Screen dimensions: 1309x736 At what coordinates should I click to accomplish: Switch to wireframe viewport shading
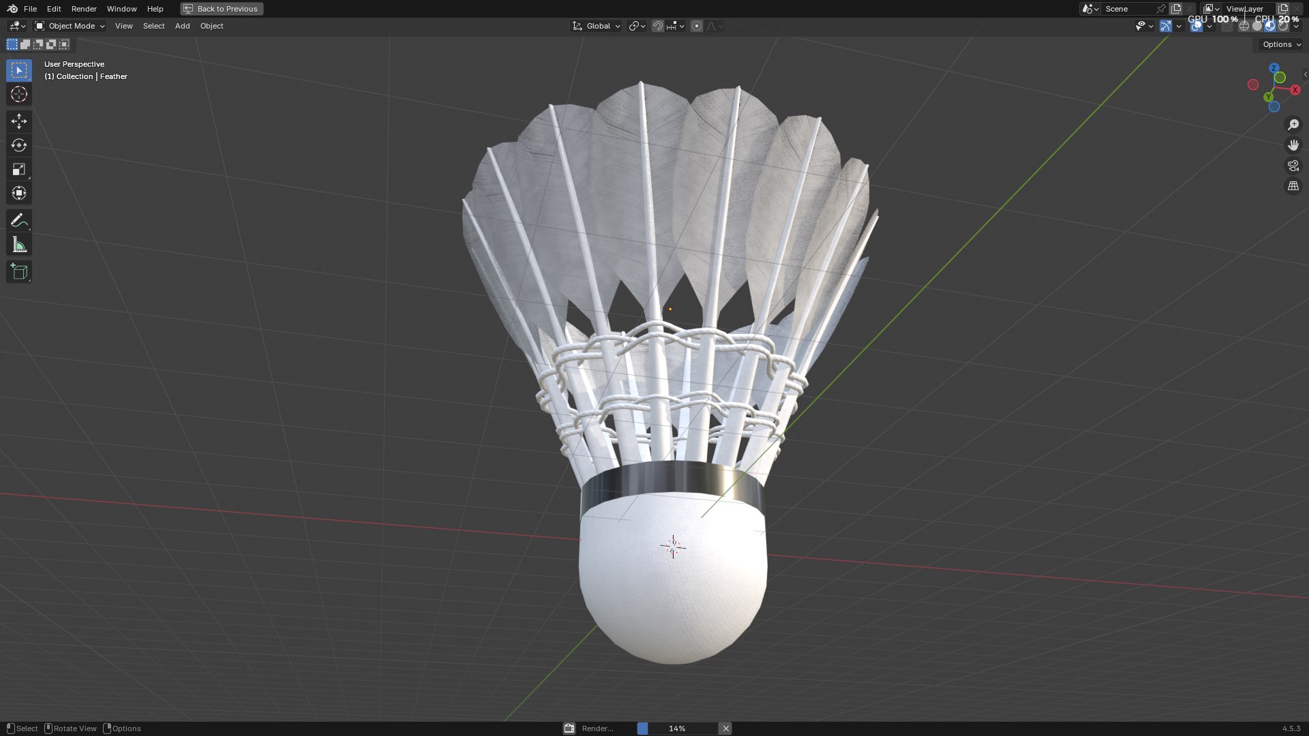(1244, 26)
